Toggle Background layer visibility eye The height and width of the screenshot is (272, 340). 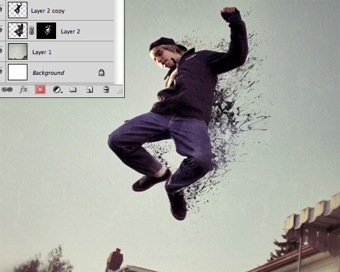click(x=1, y=72)
